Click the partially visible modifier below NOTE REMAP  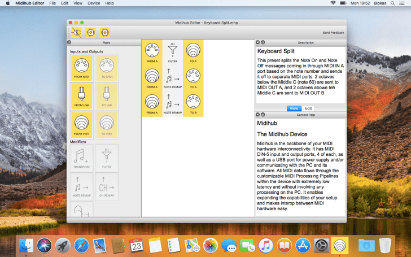click(81, 209)
